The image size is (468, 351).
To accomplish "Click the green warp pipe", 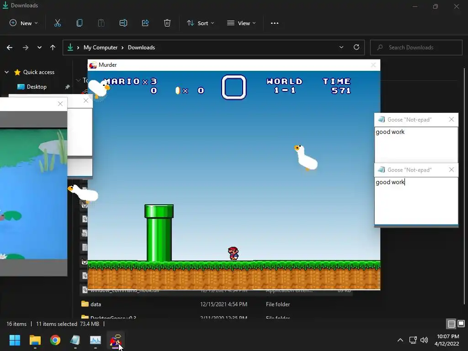I will coord(159,233).
